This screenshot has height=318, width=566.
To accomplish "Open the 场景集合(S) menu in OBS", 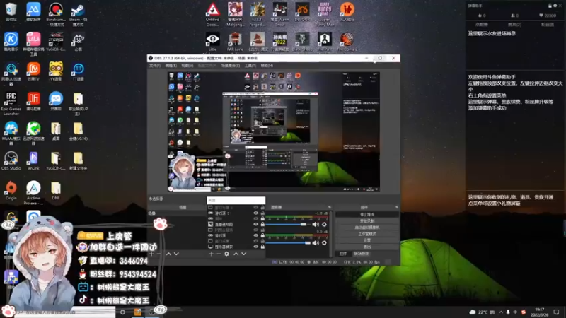I will (x=231, y=66).
